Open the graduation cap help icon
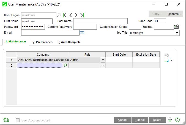Viewport: 186px width, 125px height. tap(6, 120)
